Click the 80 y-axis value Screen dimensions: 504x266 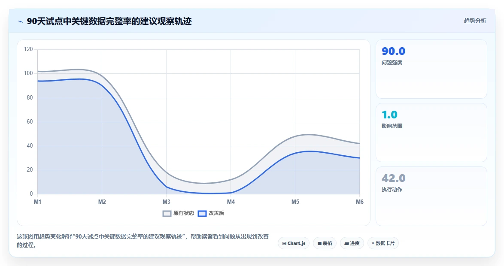tap(30, 98)
